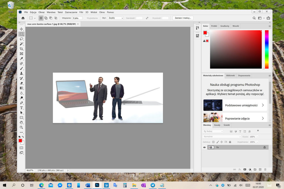This screenshot has height=189, width=284.
Task: Add a layer mask from Layers panel
Action: 245,169
